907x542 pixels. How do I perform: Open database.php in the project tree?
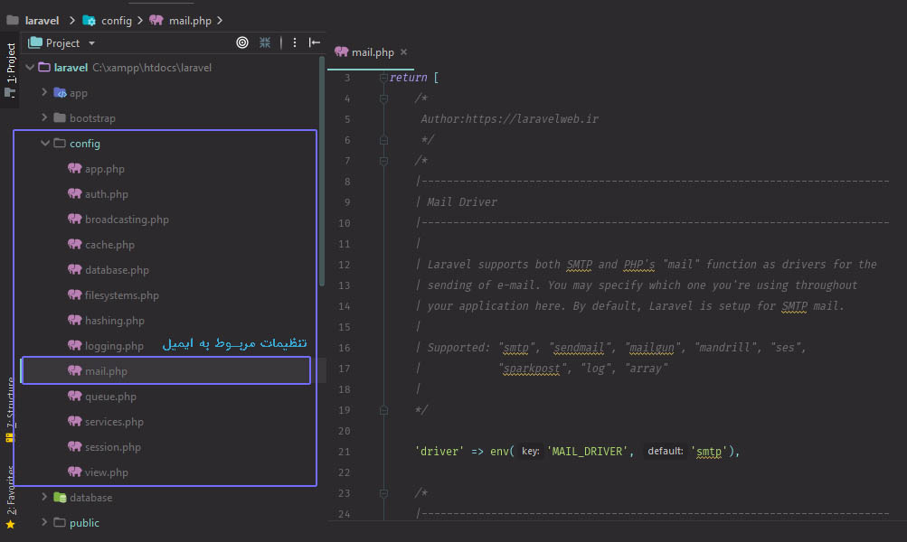tap(117, 270)
